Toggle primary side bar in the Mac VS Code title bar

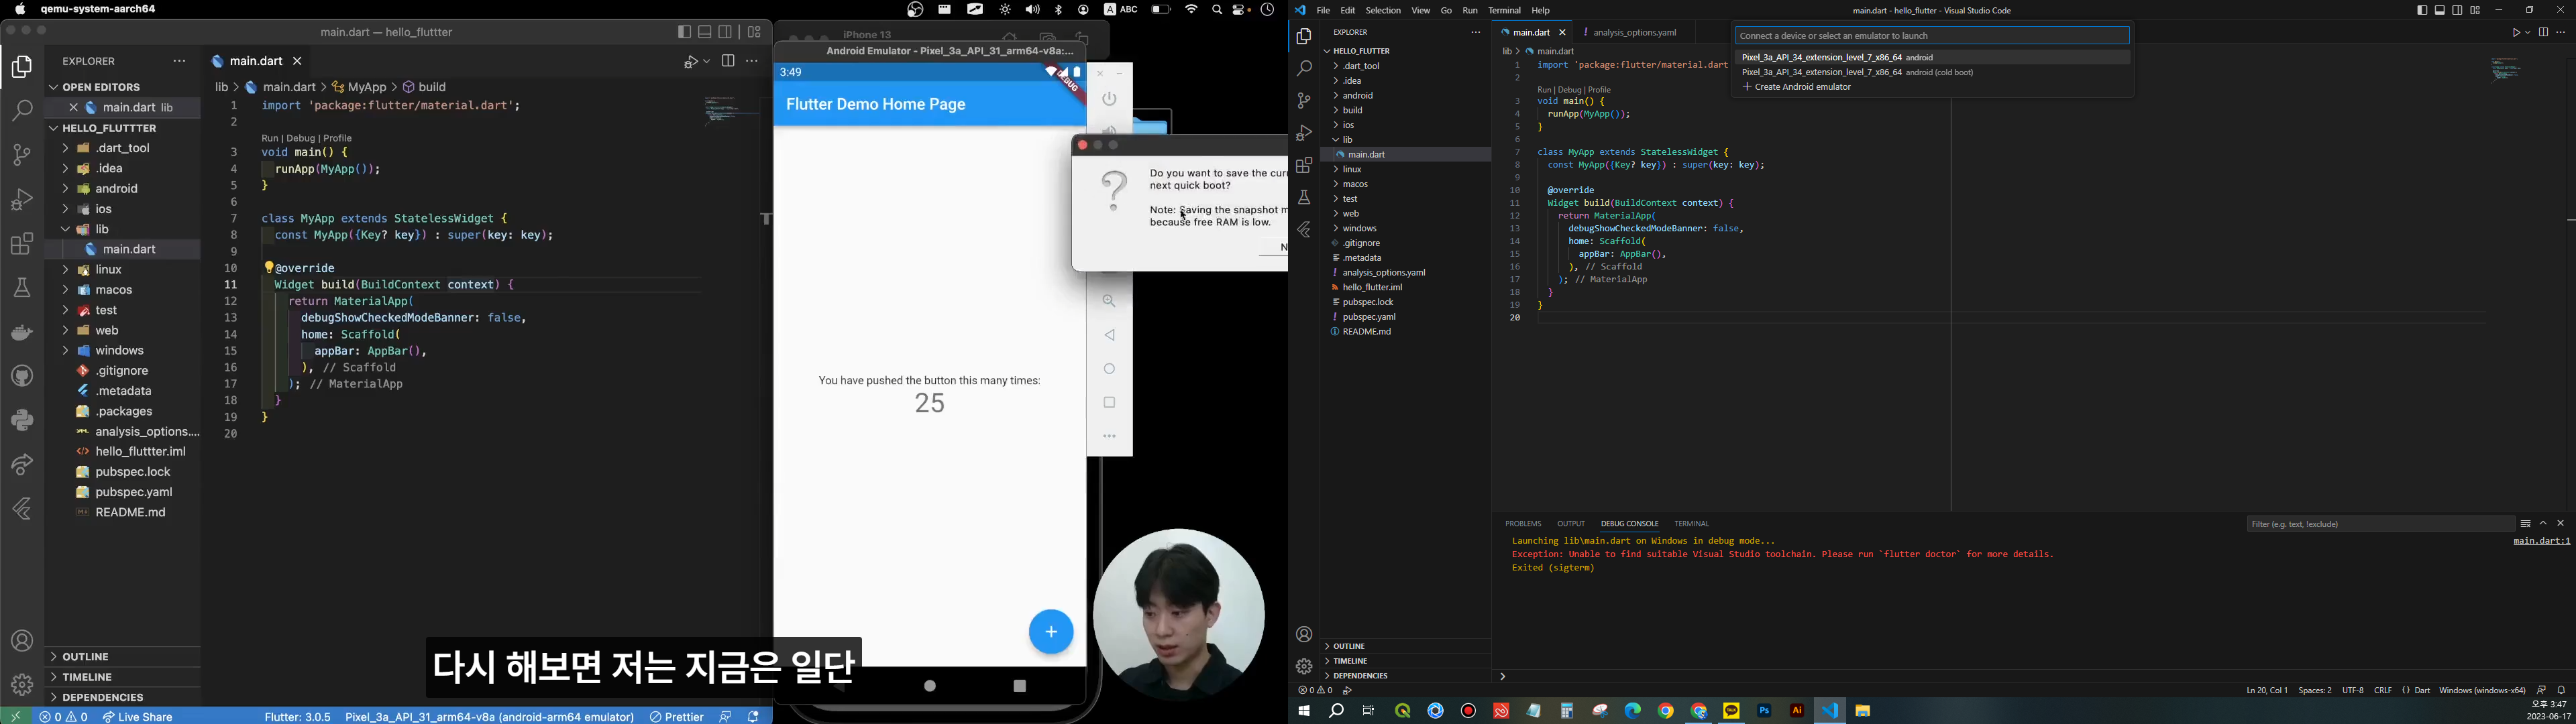tap(684, 32)
